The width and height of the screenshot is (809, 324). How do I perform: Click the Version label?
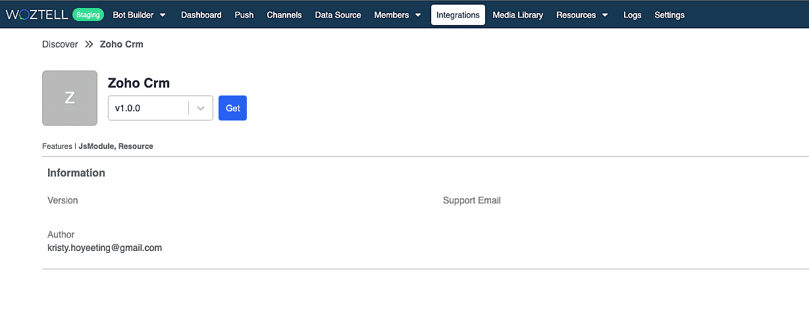(63, 200)
